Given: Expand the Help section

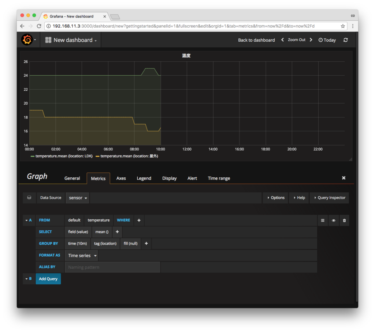Looking at the screenshot, I should (299, 197).
